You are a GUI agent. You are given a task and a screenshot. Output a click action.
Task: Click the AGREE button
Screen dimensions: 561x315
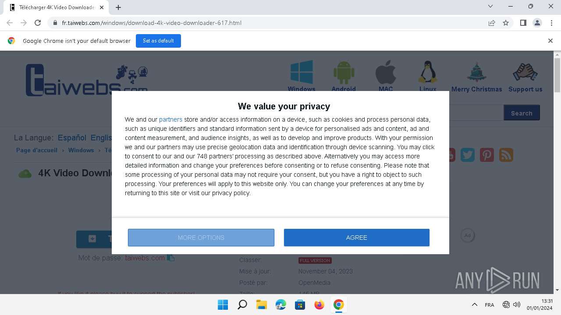(x=356, y=238)
